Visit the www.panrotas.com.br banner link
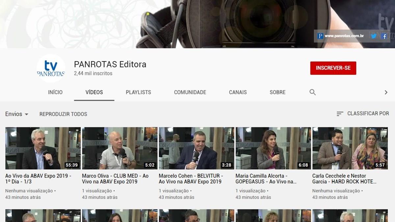Screen dimensions: 395x222 click(x=344, y=36)
